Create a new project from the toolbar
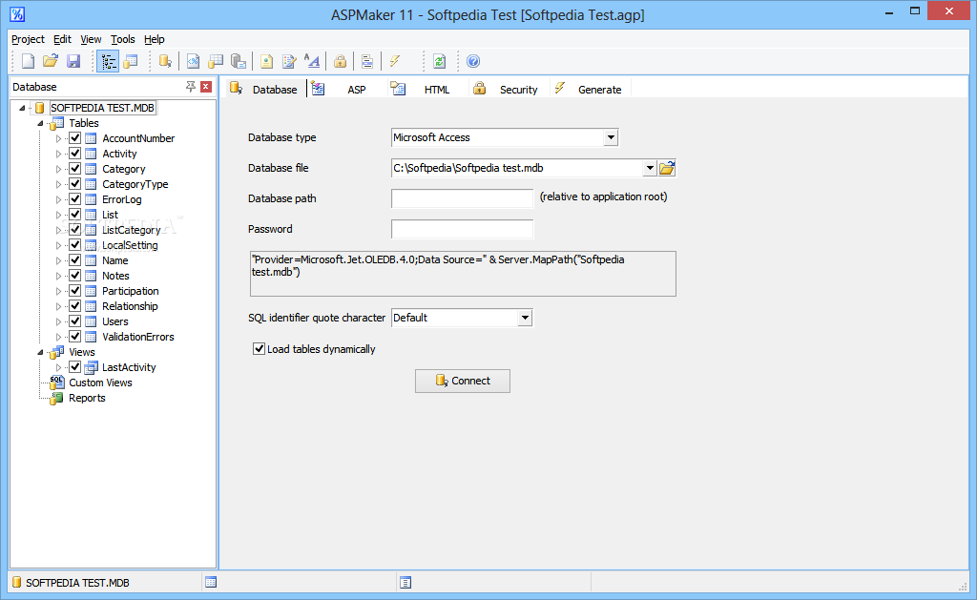 28,61
